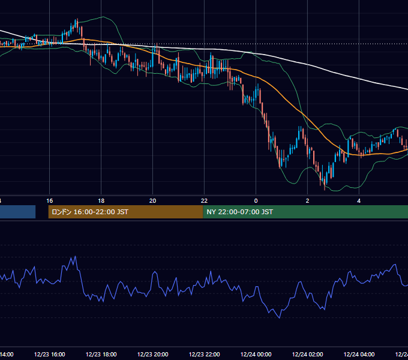Click the 12/23 16:00 date label
Viewport: 408px width, 360px height.
49,354
